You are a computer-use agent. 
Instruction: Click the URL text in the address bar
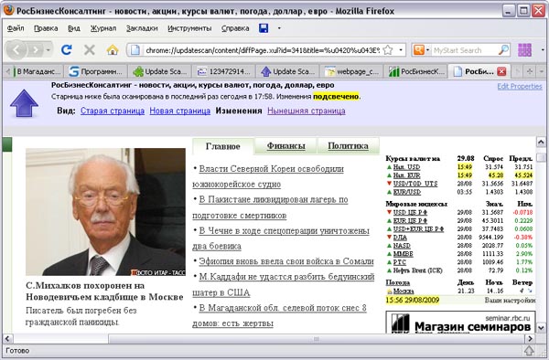(263, 50)
